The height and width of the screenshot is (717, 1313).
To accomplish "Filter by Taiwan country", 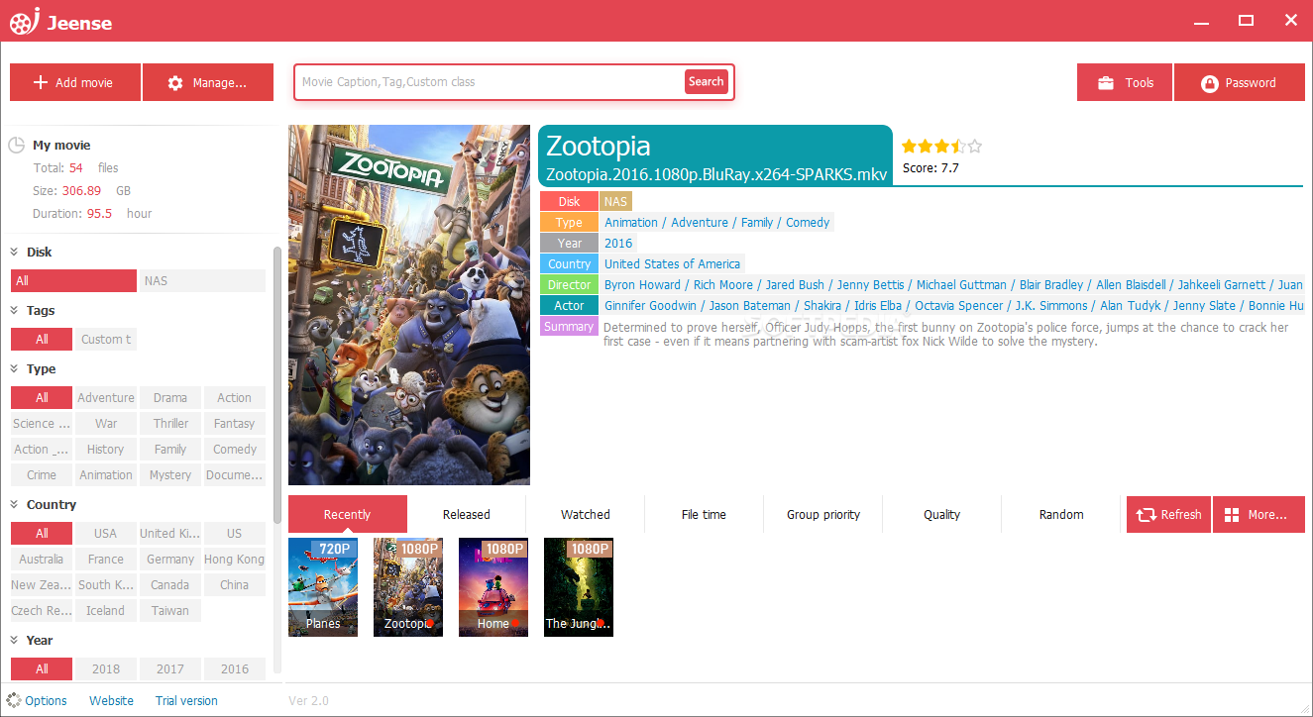I will (170, 611).
